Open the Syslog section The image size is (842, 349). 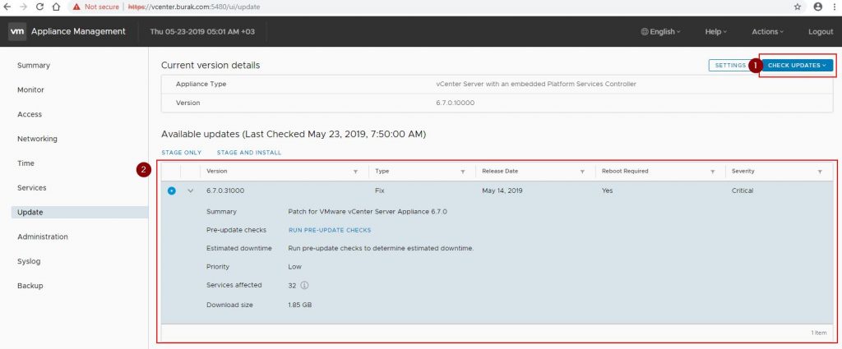[x=29, y=262]
